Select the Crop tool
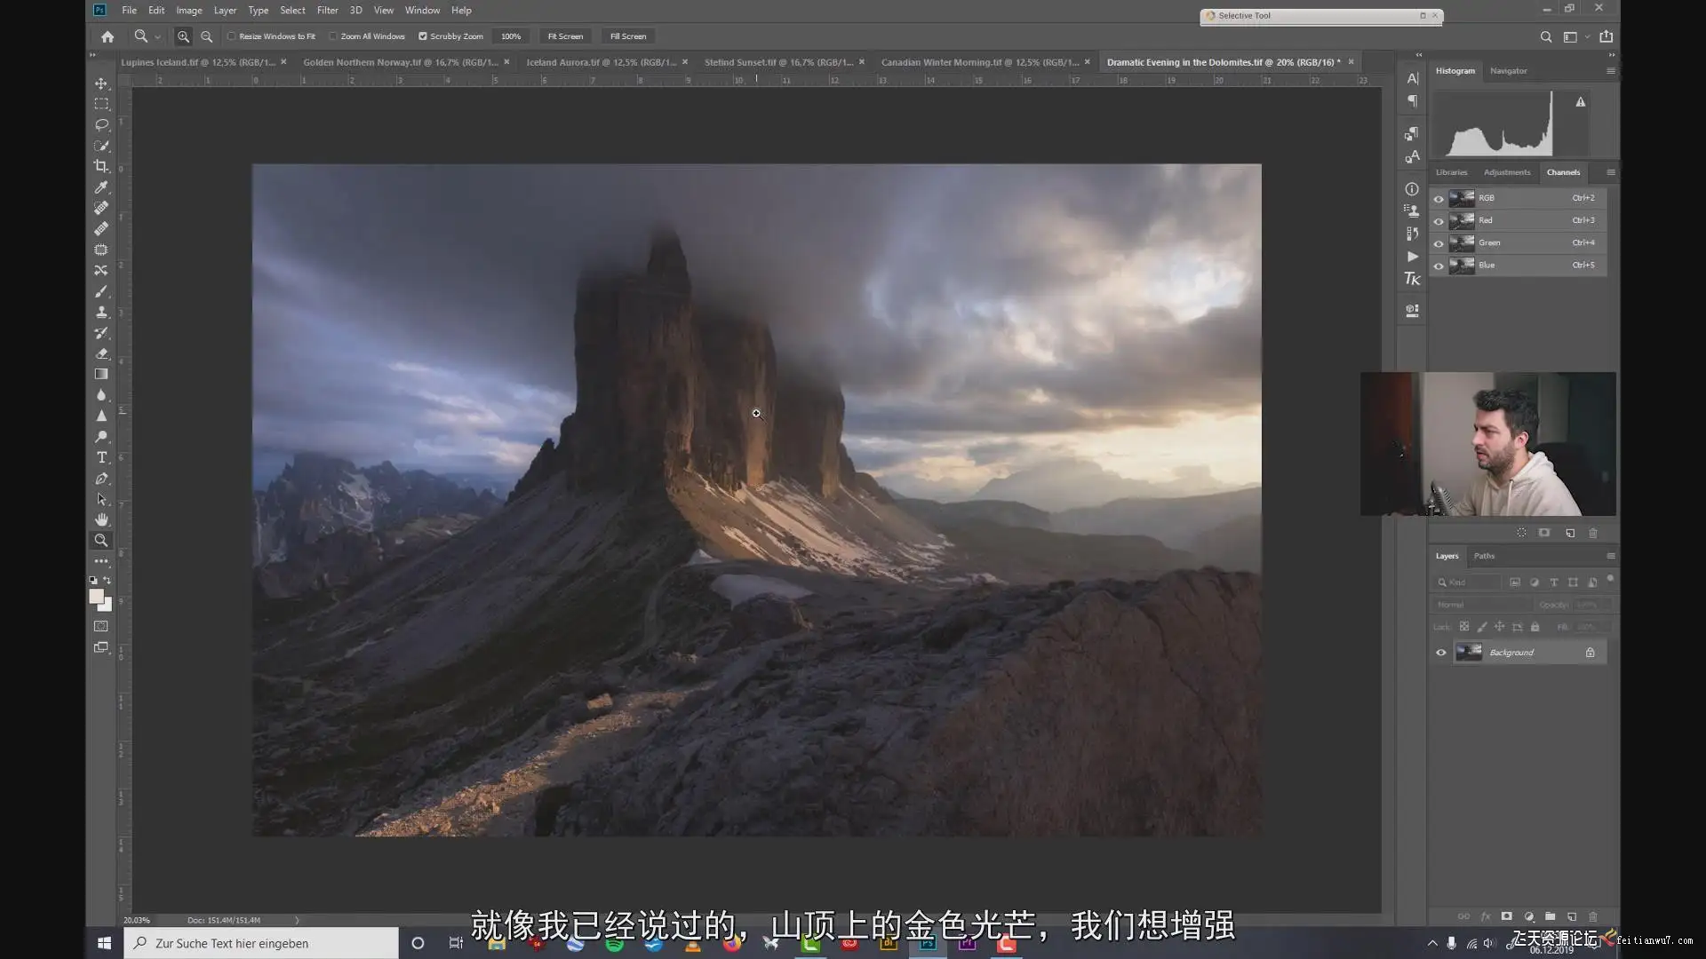 101,166
